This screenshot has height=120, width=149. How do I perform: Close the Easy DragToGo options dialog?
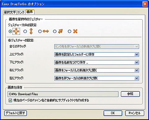145,4
